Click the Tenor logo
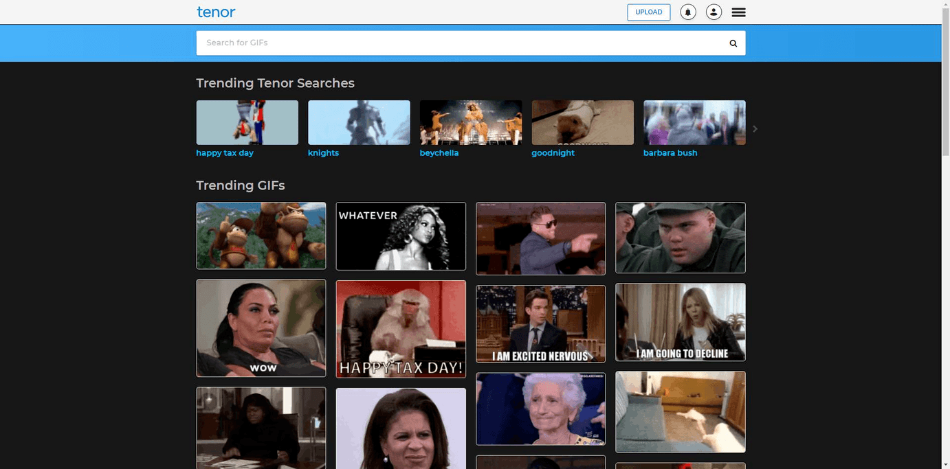 (x=216, y=12)
